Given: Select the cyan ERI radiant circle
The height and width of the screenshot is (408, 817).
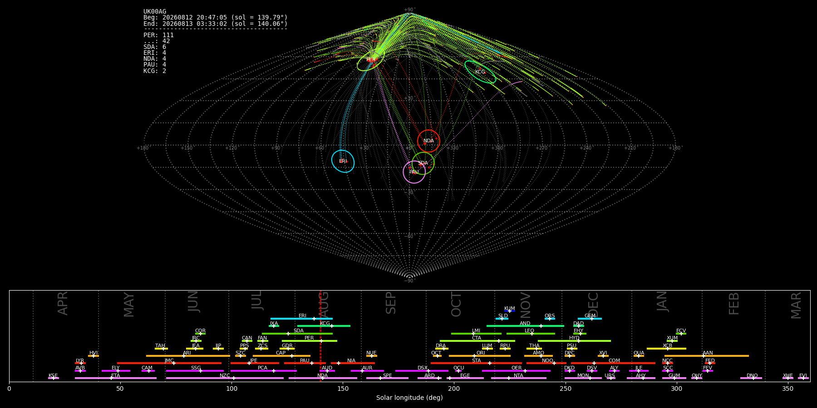Looking at the screenshot, I should point(343,161).
